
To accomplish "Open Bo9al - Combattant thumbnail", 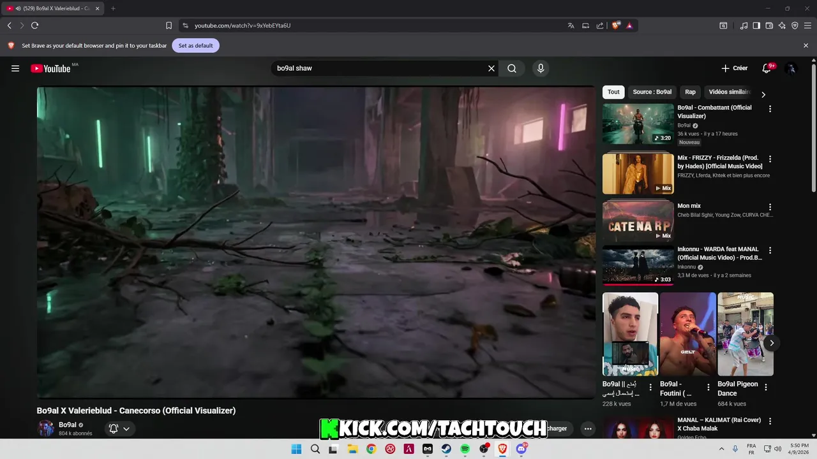I will tap(638, 124).
